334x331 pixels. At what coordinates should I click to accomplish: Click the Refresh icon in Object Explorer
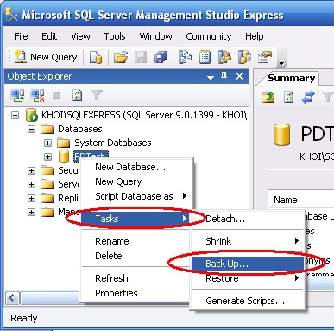(x=77, y=96)
